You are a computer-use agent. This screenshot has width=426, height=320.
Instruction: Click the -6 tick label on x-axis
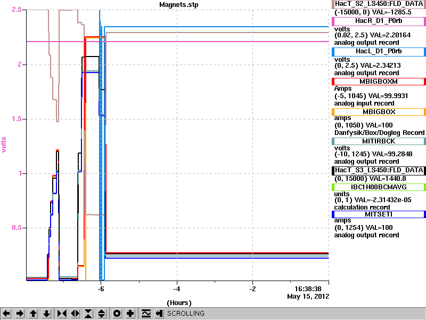[101, 289]
